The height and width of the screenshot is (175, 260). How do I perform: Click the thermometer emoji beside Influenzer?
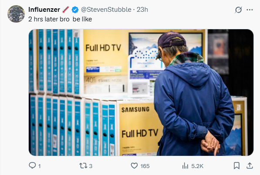(x=66, y=10)
